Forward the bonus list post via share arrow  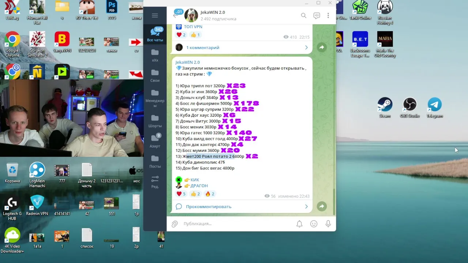(x=321, y=206)
